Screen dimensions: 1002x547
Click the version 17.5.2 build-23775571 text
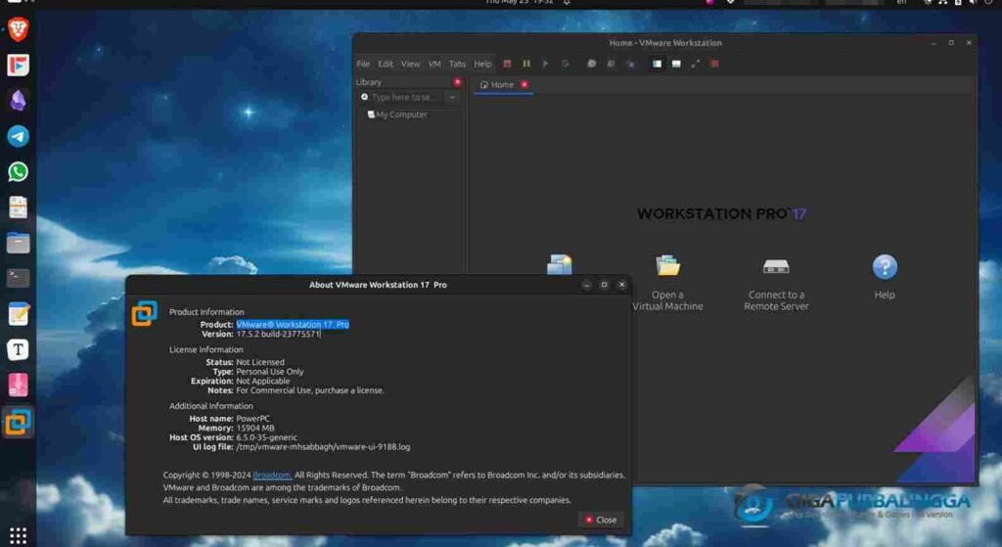pos(278,334)
